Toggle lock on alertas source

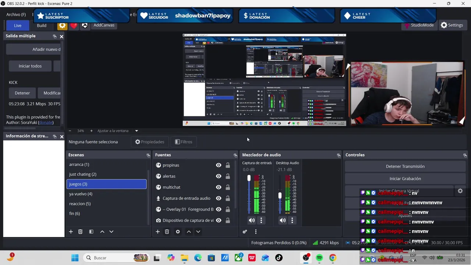228,176
